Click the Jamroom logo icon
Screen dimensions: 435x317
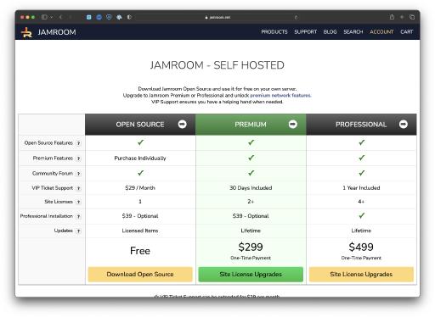click(x=26, y=32)
